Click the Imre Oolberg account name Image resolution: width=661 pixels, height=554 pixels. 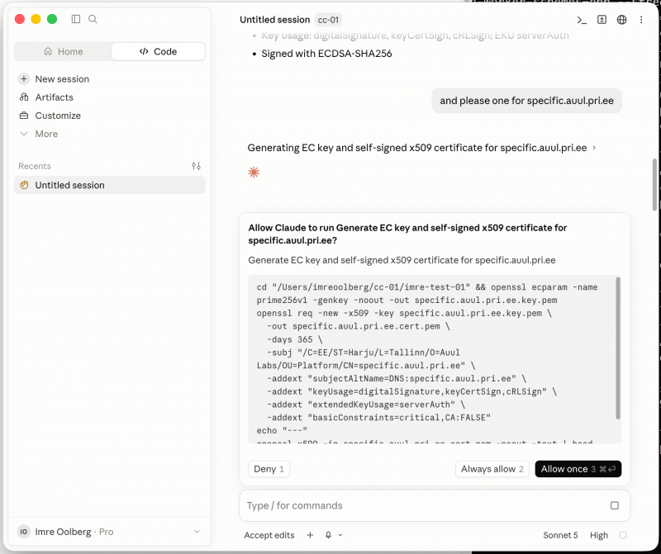(x=63, y=532)
